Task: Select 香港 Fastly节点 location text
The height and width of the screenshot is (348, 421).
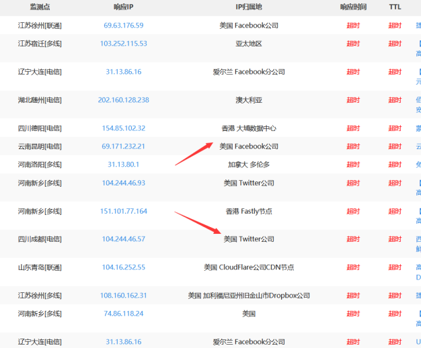Action: pos(249,212)
